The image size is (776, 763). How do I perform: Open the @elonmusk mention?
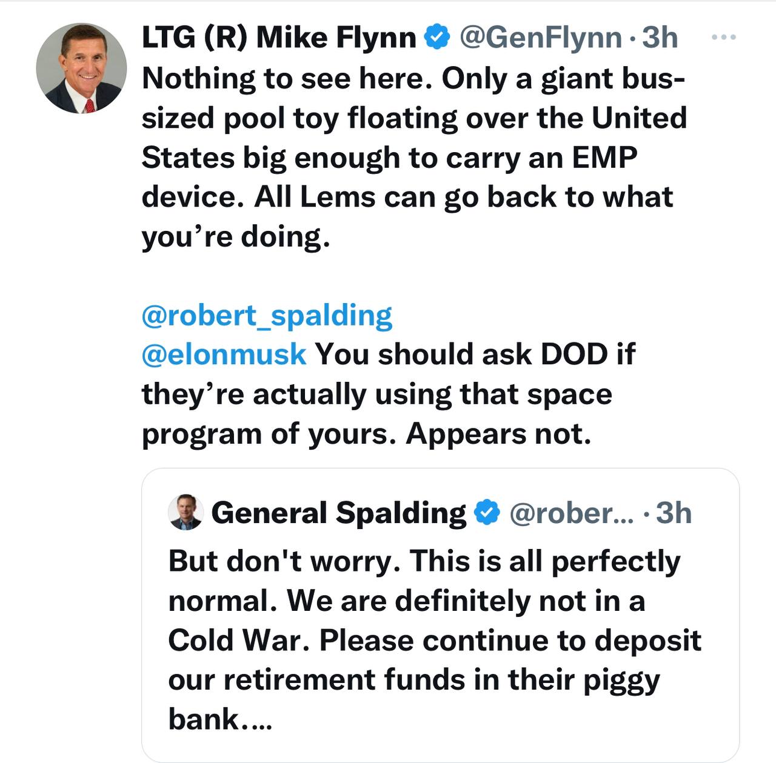pos(224,354)
